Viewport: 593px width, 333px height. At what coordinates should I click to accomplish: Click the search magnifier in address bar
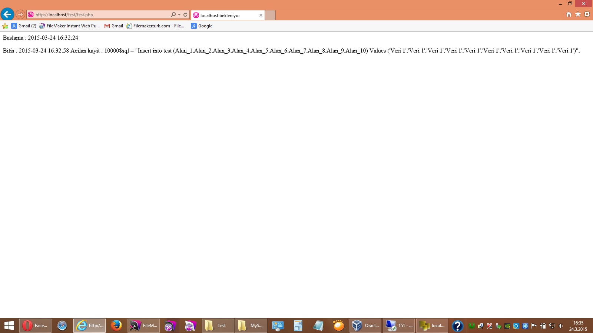173,15
